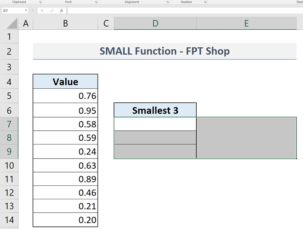
Task: Click the cell containing 0.58
Action: click(x=65, y=124)
